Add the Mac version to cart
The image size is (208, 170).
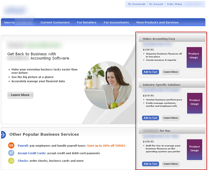(150, 164)
